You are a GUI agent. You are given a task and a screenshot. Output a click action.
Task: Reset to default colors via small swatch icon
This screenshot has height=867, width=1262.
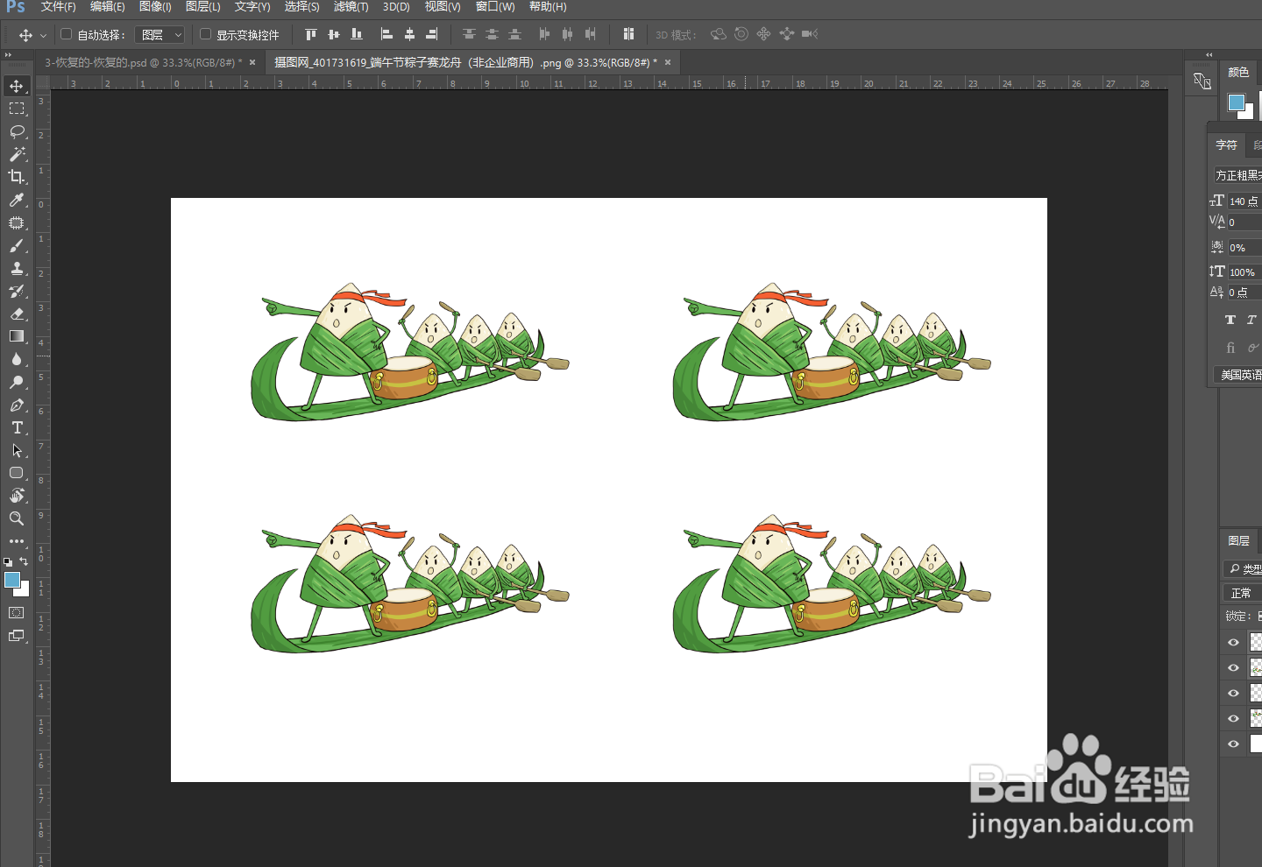[8, 561]
